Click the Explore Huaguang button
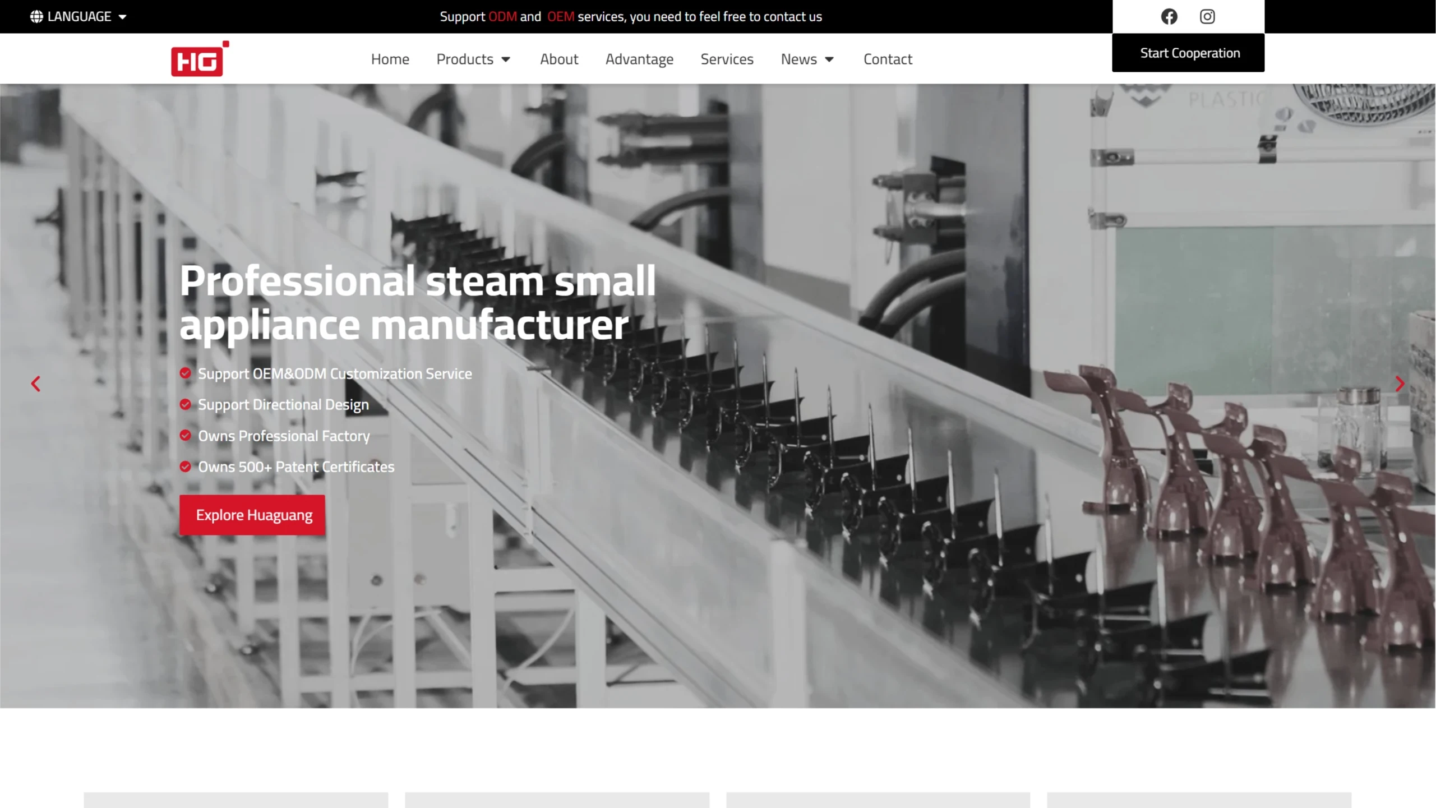The height and width of the screenshot is (808, 1436). tap(252, 514)
